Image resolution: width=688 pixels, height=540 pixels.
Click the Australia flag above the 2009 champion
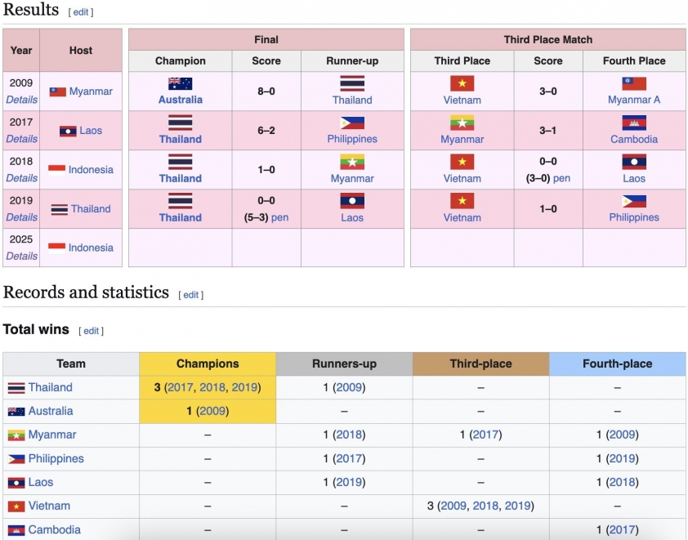coord(181,83)
